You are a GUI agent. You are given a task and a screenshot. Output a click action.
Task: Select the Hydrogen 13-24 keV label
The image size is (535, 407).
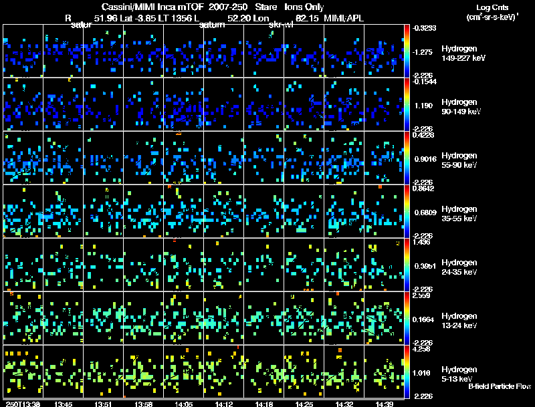tap(459, 320)
